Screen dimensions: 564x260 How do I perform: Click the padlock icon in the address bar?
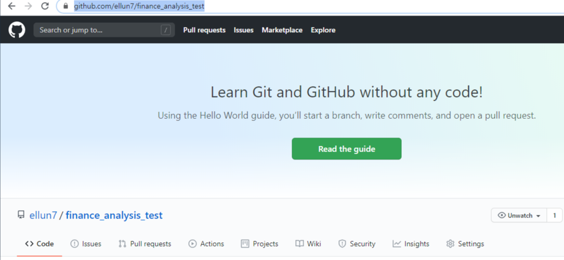click(x=65, y=6)
